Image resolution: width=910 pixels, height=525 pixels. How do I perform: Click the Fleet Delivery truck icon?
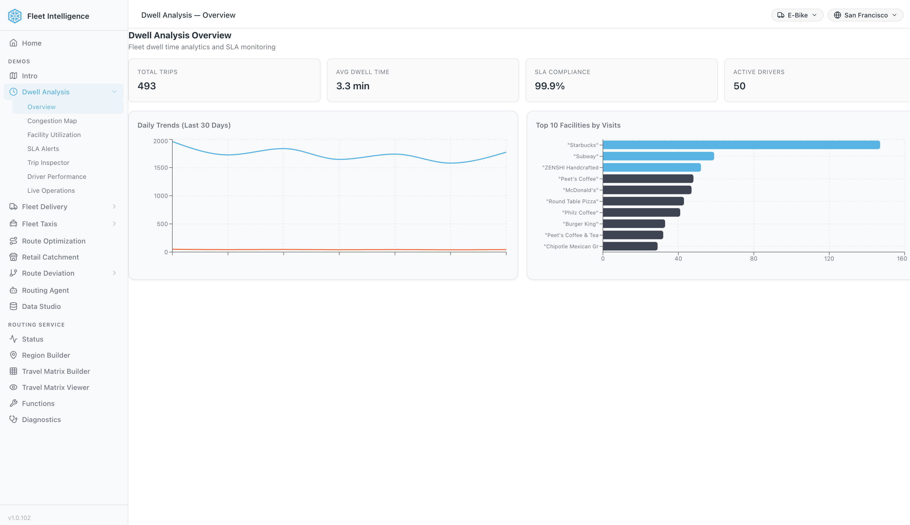coord(13,206)
